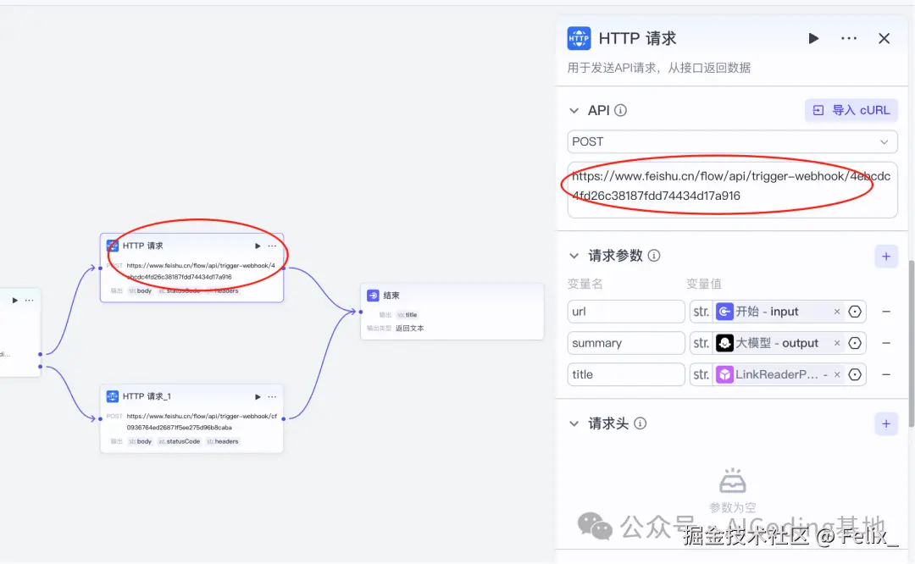Viewport: 915px width, 564px height.
Task: Click the url variable name field
Action: click(x=625, y=312)
